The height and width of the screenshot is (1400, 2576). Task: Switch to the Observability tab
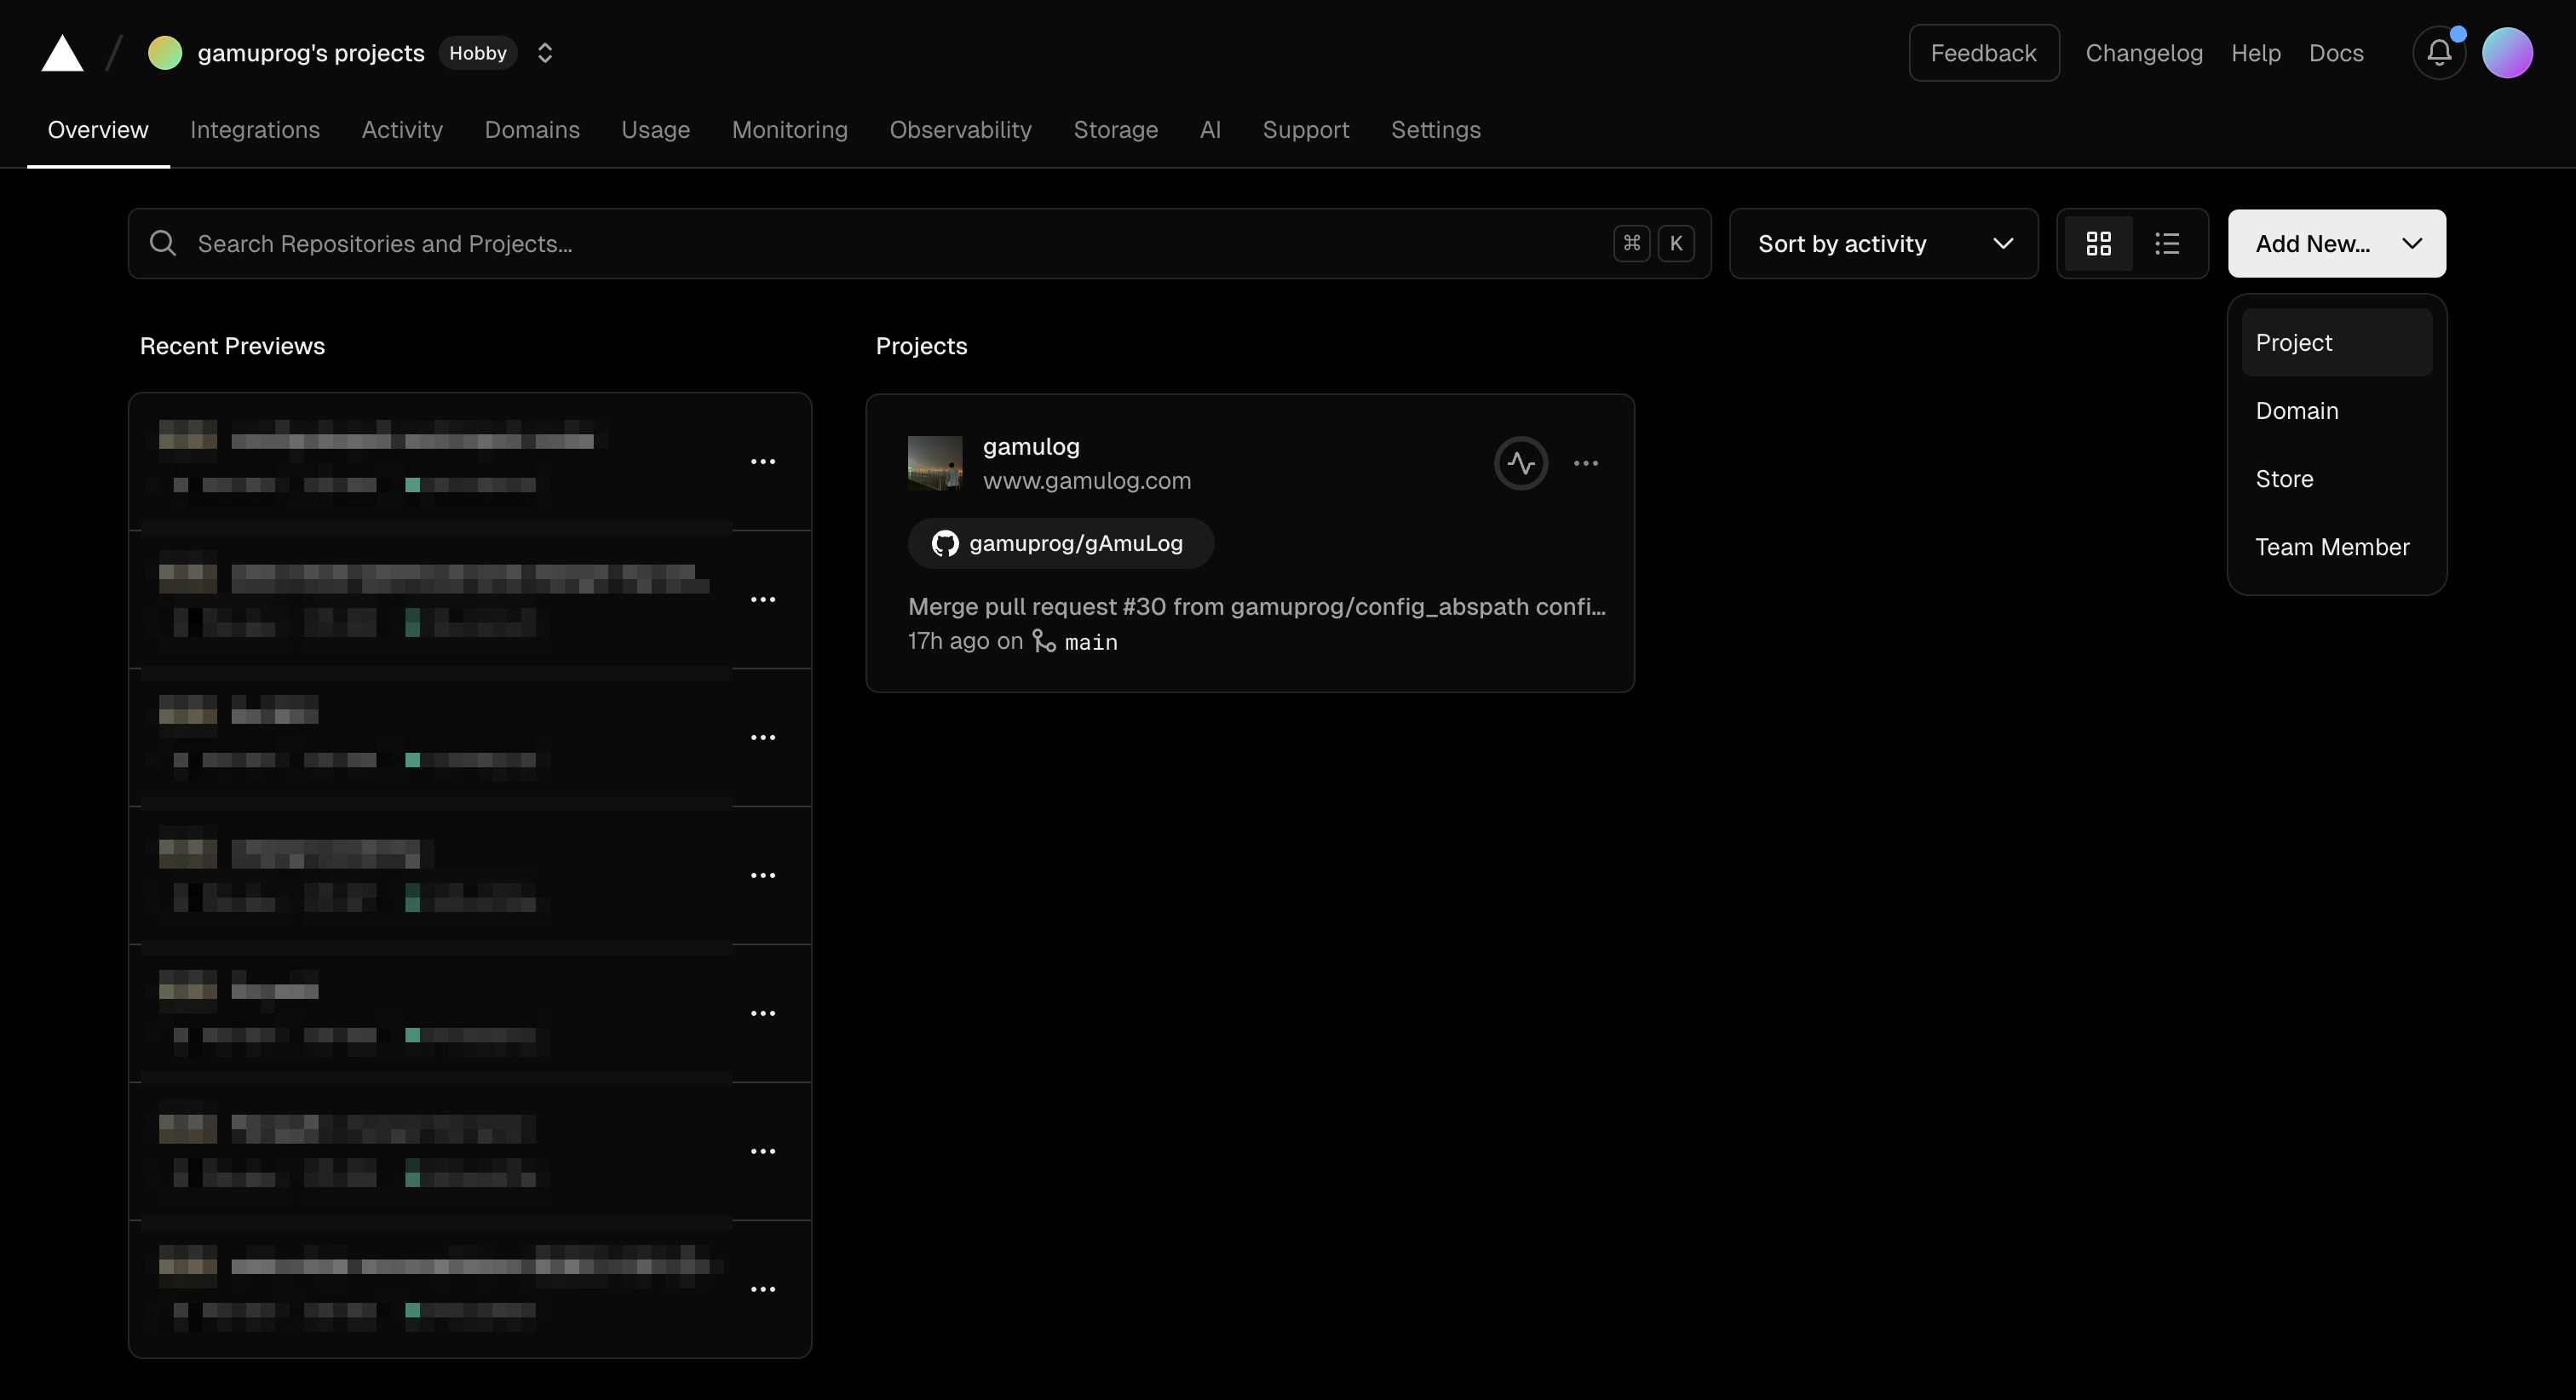pyautogui.click(x=960, y=130)
